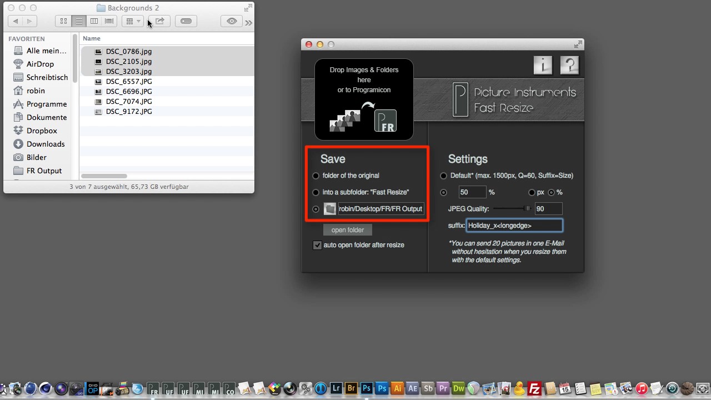Open the info icon in Fast Resize
Viewport: 711px width, 400px height.
click(x=543, y=66)
